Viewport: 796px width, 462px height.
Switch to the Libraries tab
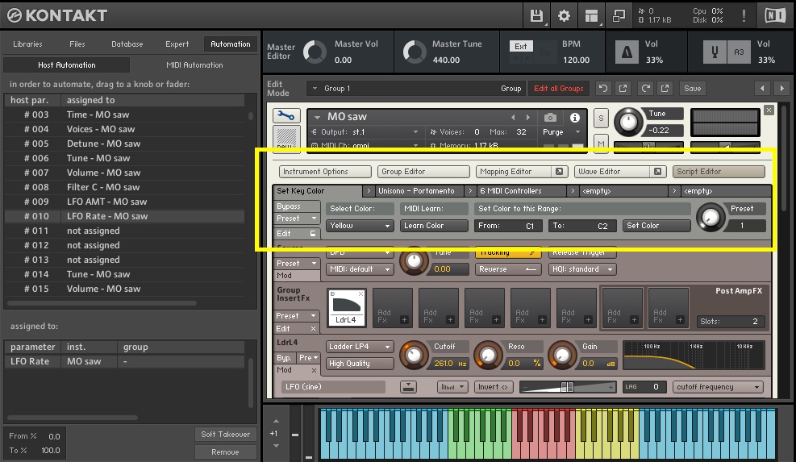(x=27, y=44)
